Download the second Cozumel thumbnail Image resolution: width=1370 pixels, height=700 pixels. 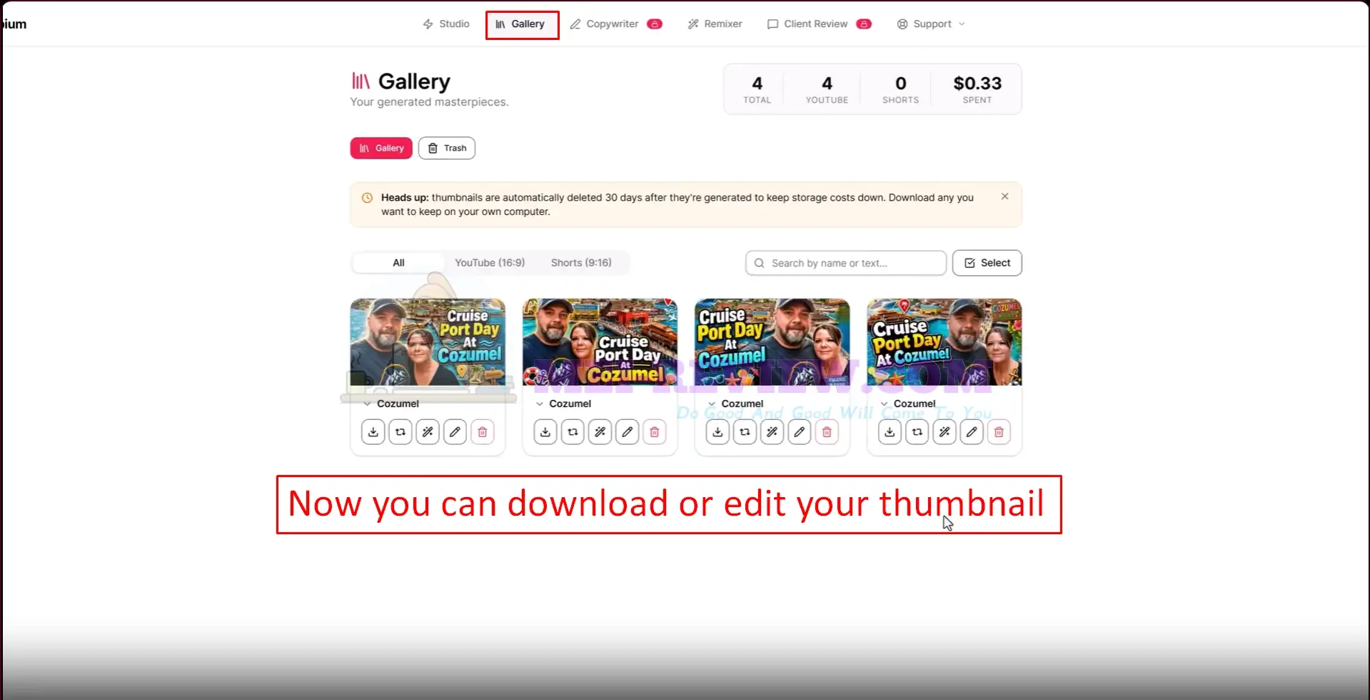(x=545, y=432)
